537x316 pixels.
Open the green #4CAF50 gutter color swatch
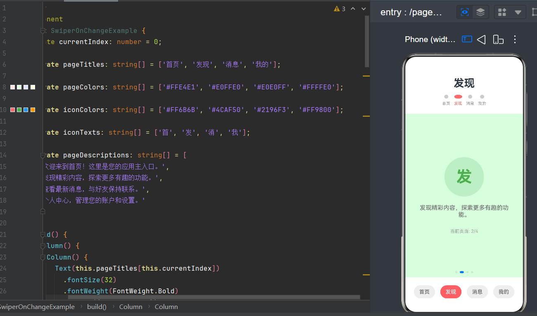tap(19, 110)
